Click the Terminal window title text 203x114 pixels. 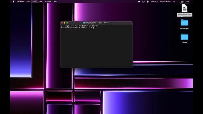97,23
